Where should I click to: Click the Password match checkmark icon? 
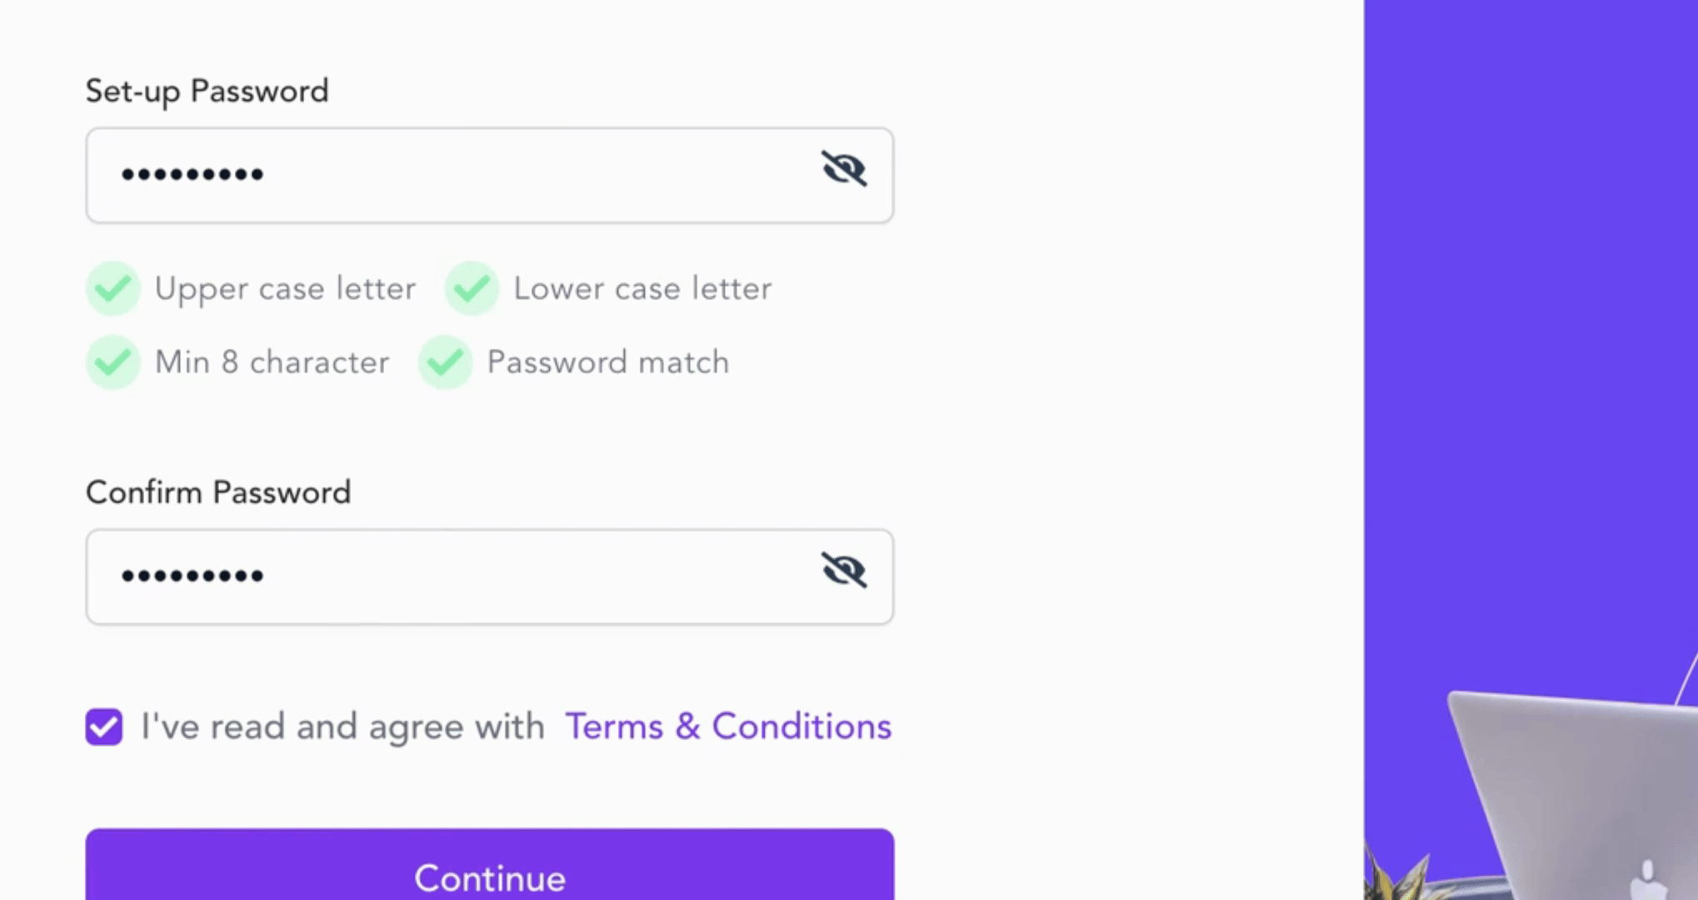click(445, 362)
